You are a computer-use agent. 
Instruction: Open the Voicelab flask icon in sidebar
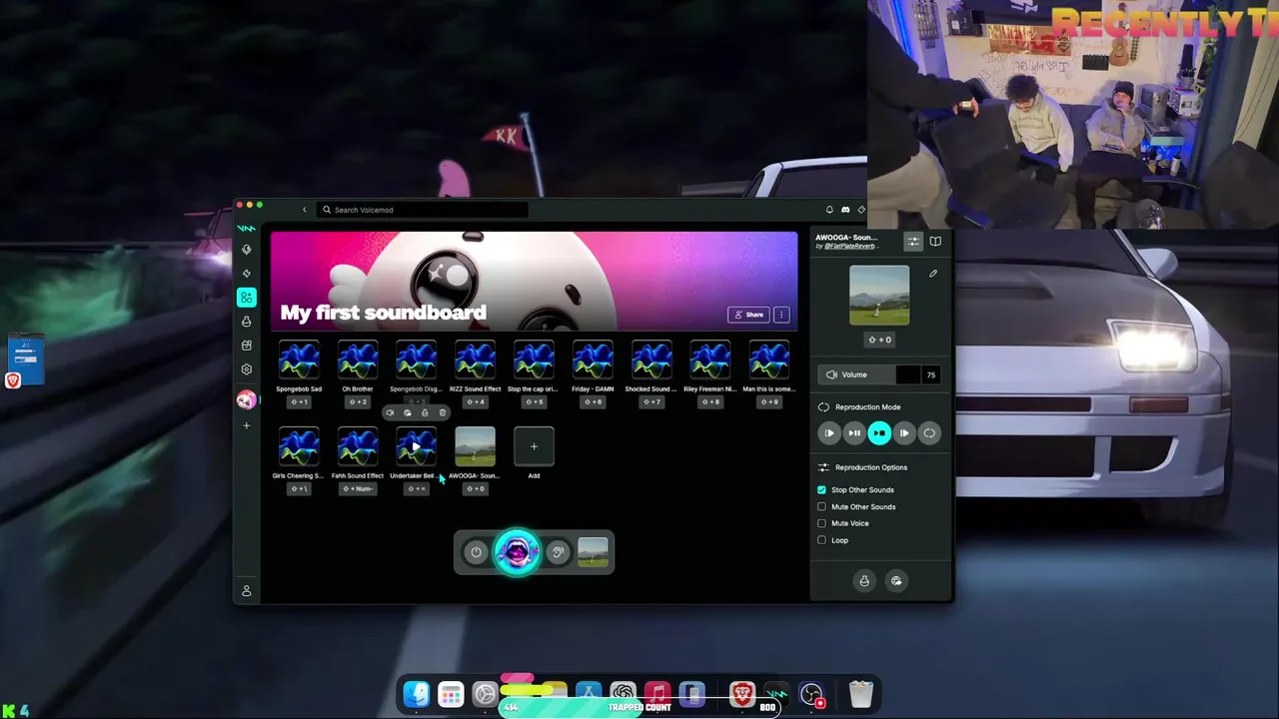pos(247,322)
